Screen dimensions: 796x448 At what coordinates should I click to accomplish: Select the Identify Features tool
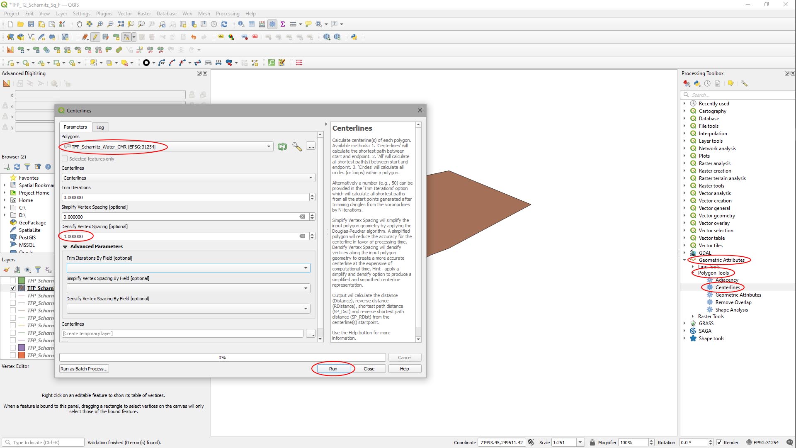point(241,24)
